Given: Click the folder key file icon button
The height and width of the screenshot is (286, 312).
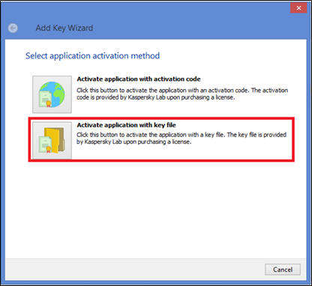Looking at the screenshot, I should pyautogui.click(x=52, y=140).
